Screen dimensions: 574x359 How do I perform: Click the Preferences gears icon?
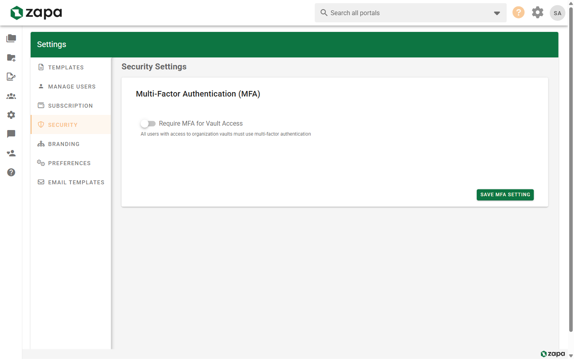pos(41,163)
